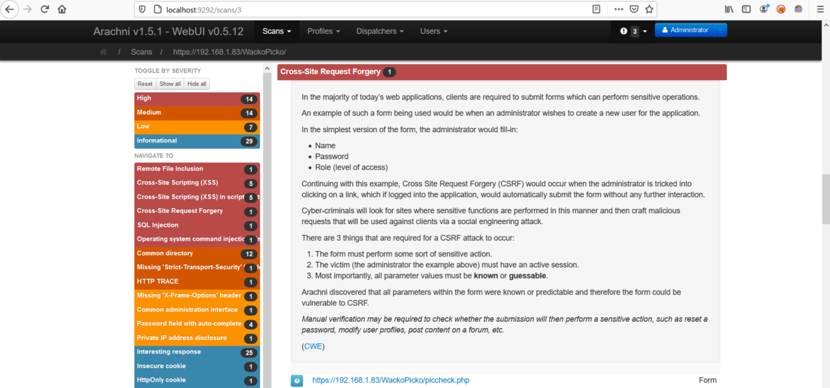Go to Scans in breadcrumb
Viewport: 830px width, 388px height.
[141, 52]
